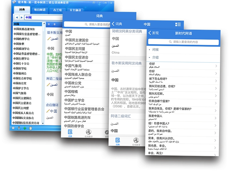
Task: Tap 在线翻译 globe icon in first phone bottom bar
Action: click(88, 133)
